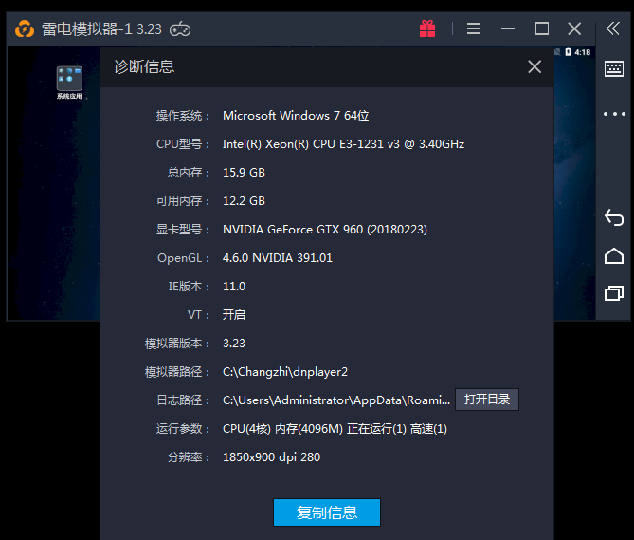This screenshot has width=634, height=540.
Task: Click the LDPlayer logo icon in title bar
Action: tap(24, 29)
